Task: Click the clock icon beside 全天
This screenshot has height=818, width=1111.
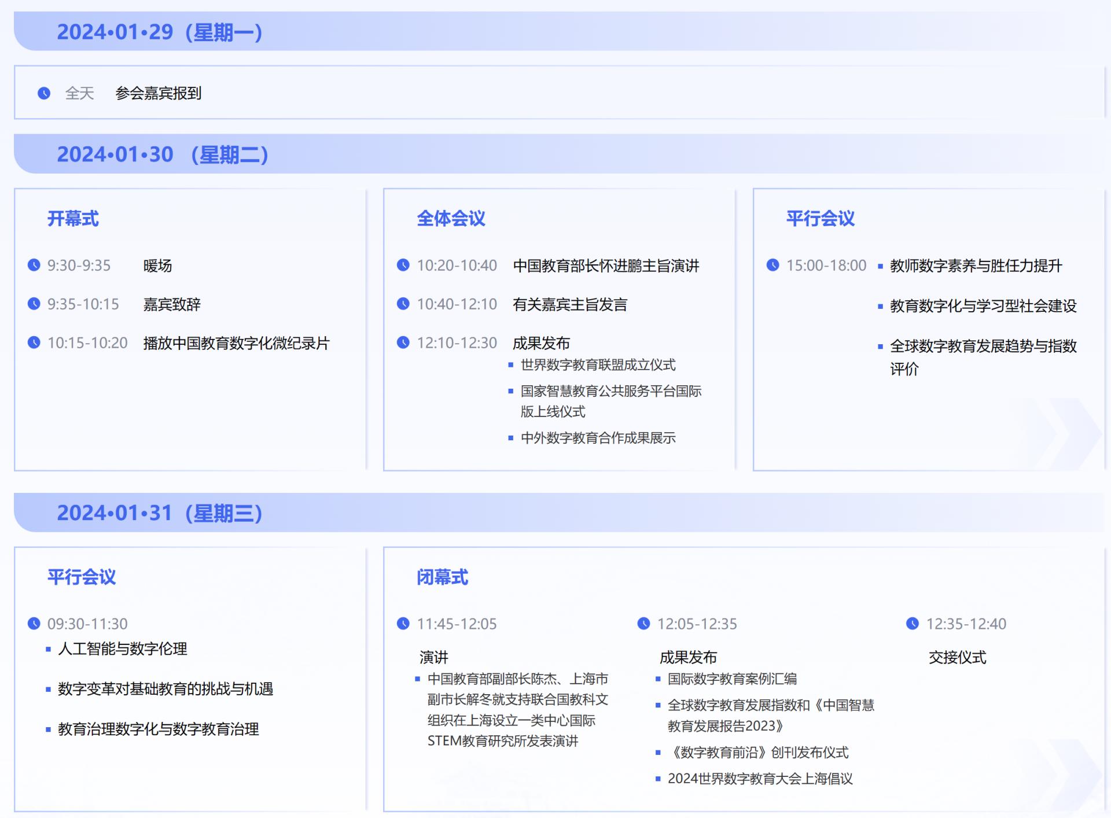Action: (x=43, y=93)
